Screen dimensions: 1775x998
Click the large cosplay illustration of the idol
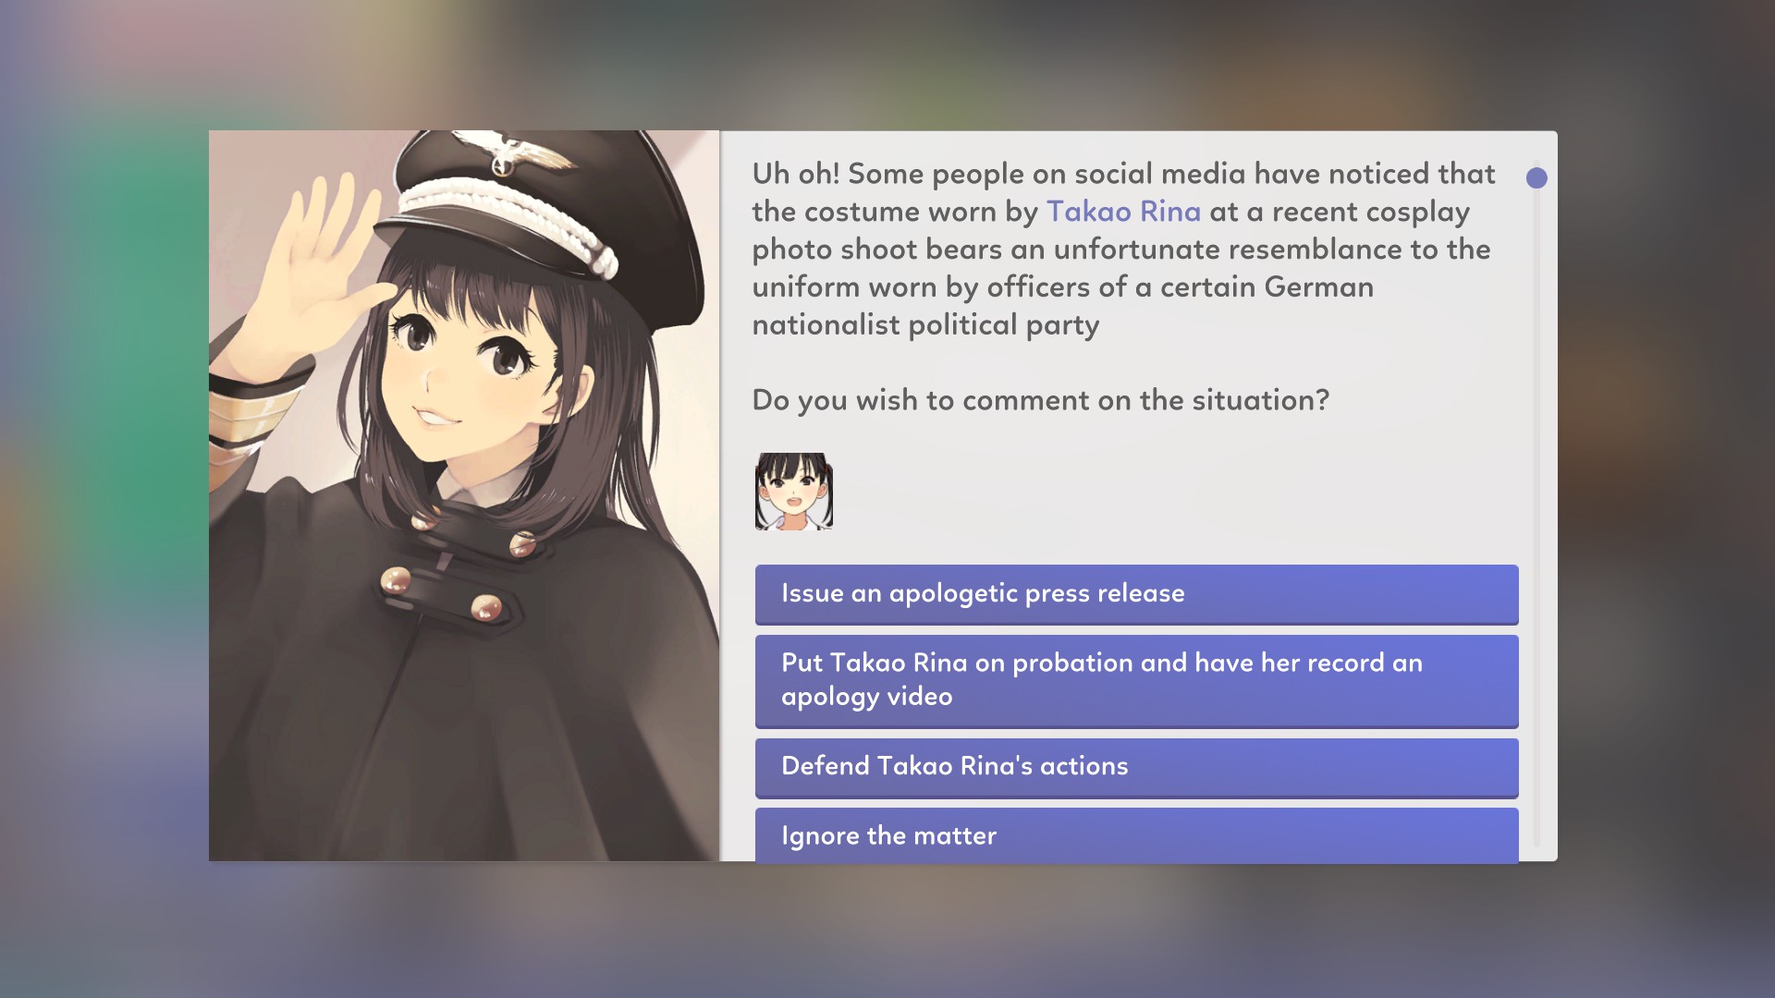pos(464,495)
